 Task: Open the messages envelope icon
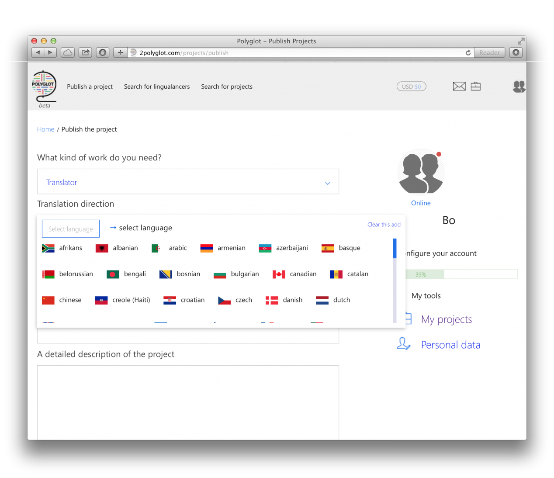tap(459, 86)
